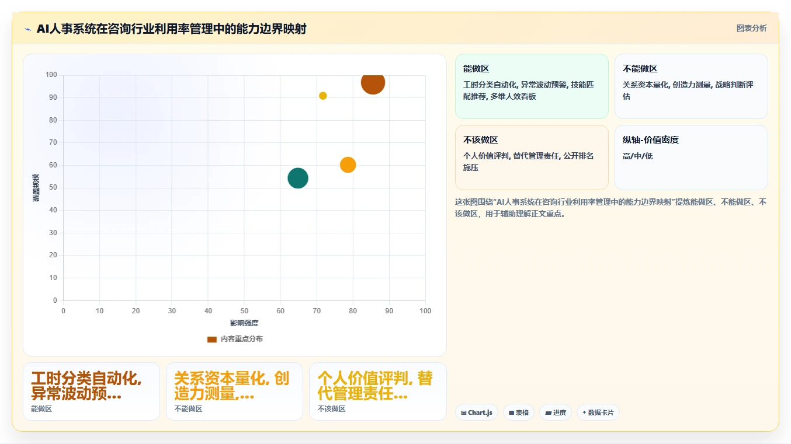Select the 工时分类自动化 summary card
The width and height of the screenshot is (791, 444).
91,391
